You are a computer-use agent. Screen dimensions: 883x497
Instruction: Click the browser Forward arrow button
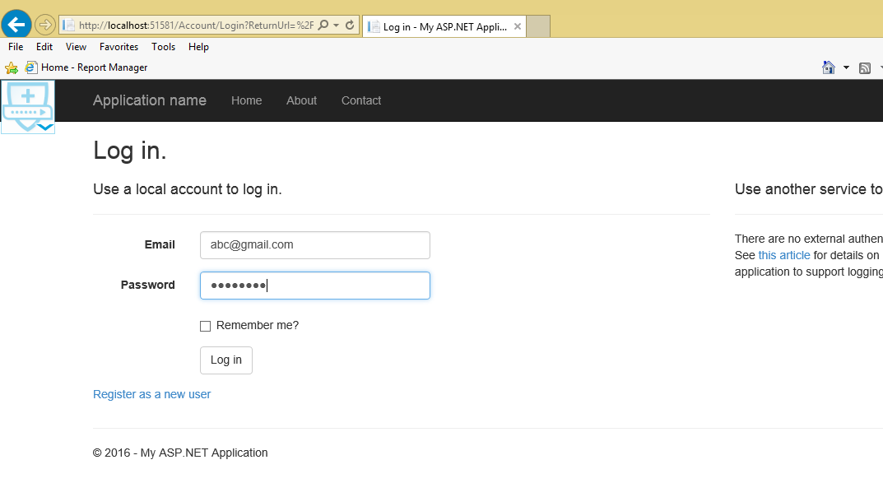click(44, 25)
